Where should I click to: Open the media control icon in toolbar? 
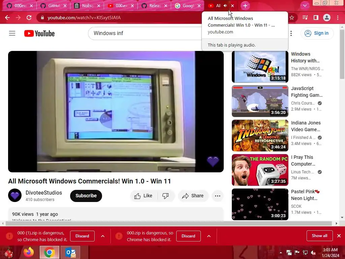click(305, 18)
